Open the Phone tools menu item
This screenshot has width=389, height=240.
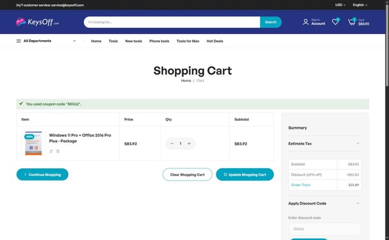point(159,41)
